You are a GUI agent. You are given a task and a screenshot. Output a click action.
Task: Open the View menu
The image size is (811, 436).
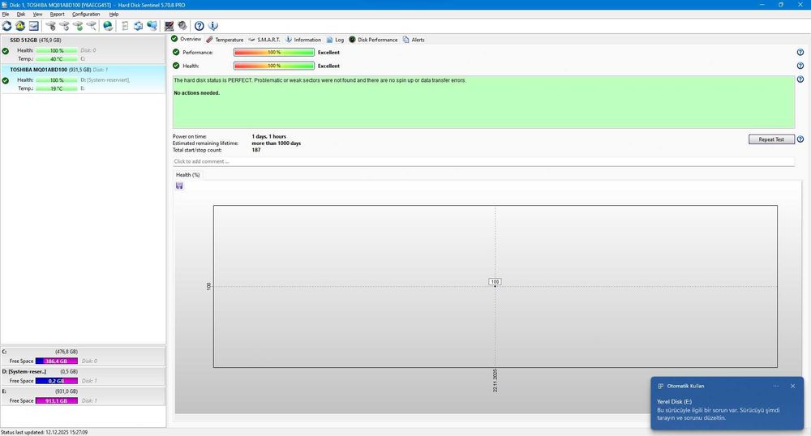click(38, 15)
